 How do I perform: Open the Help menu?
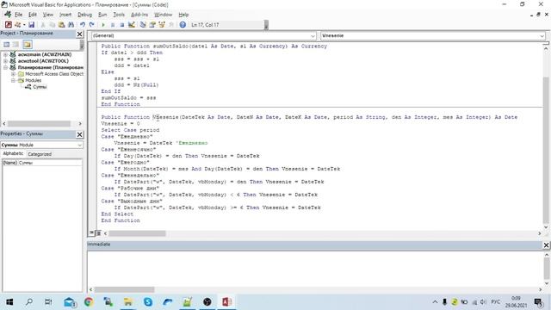[x=183, y=15]
